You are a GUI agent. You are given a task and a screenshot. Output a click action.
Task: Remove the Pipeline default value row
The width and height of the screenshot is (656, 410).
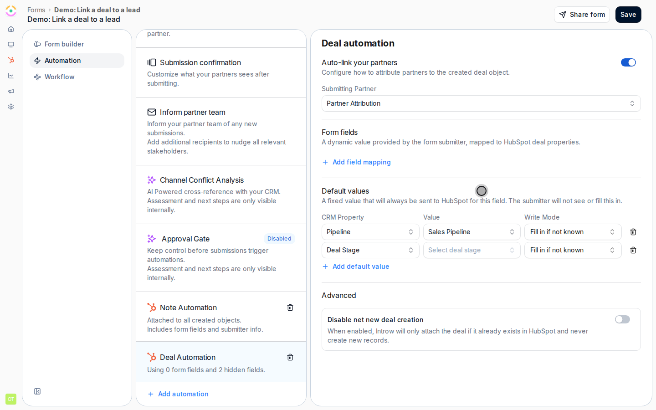pos(633,232)
